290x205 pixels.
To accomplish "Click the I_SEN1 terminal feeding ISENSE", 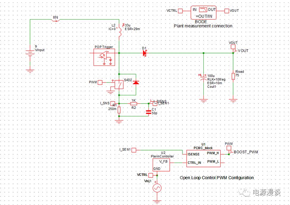I will [x=134, y=150].
